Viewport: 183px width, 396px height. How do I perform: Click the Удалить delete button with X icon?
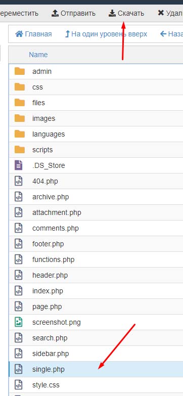click(x=170, y=13)
